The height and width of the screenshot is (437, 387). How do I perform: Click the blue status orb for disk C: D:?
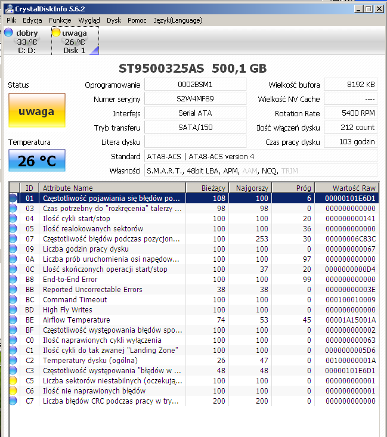[8, 33]
